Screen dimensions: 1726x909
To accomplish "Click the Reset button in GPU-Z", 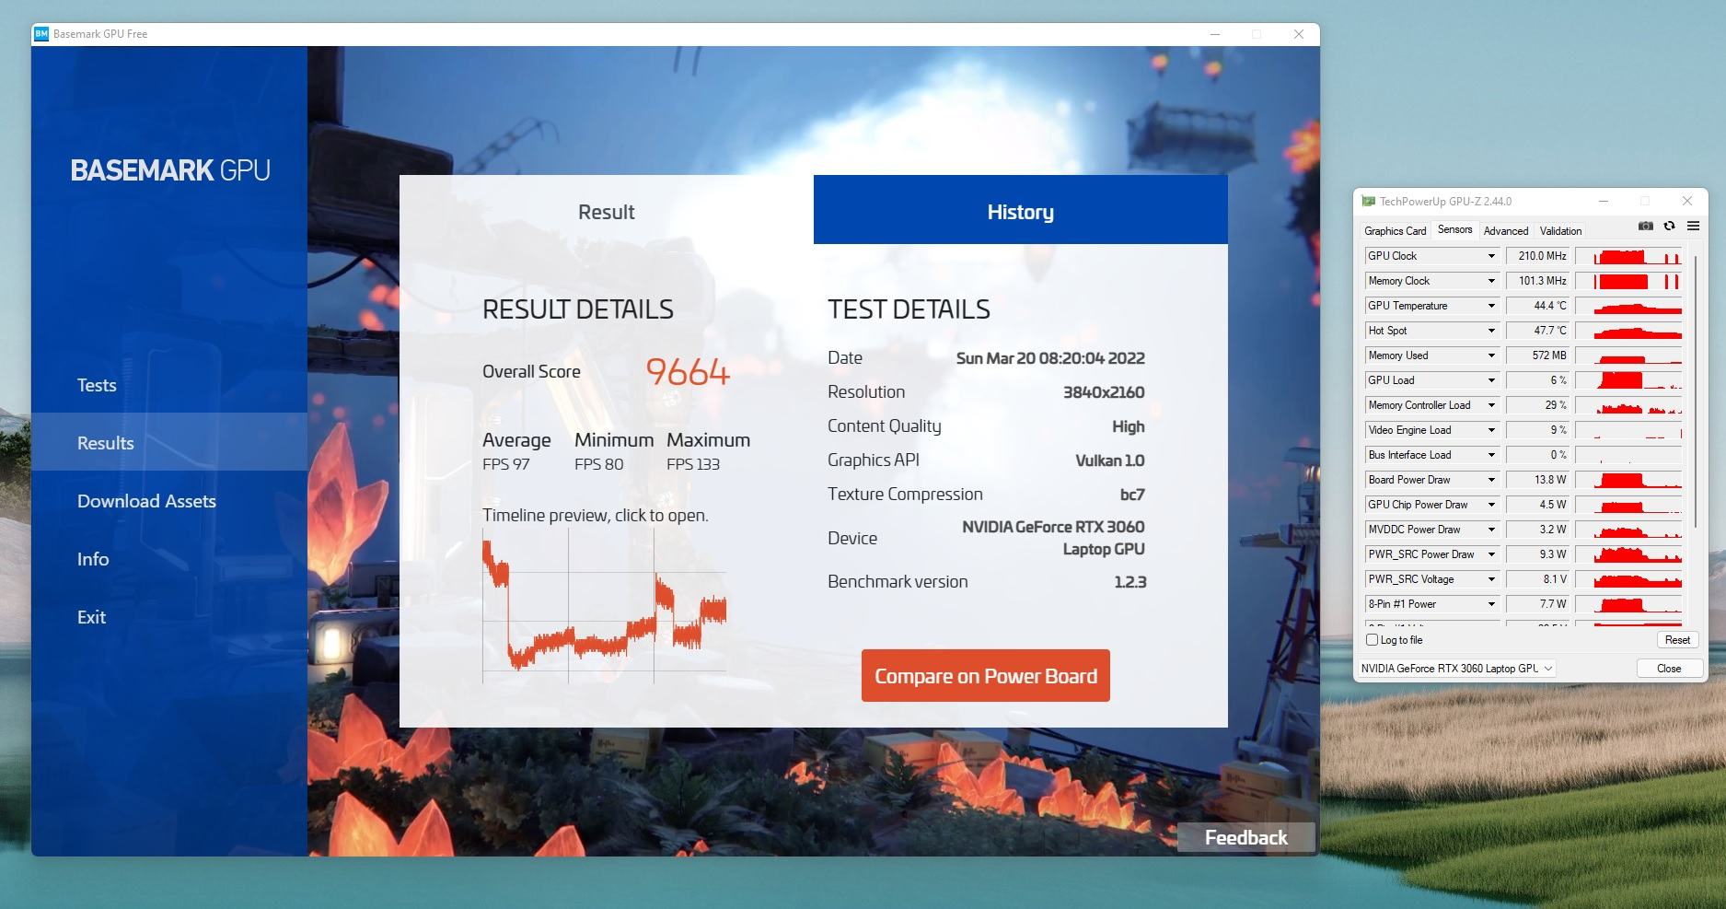I will [x=1677, y=640].
